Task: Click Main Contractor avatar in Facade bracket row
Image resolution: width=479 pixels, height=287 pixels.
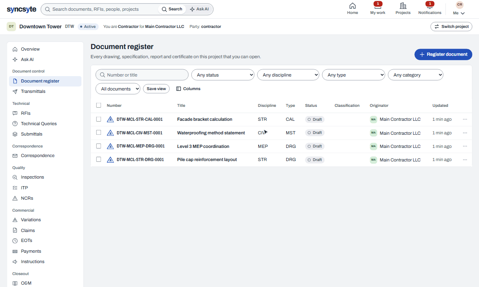Action: [x=374, y=119]
